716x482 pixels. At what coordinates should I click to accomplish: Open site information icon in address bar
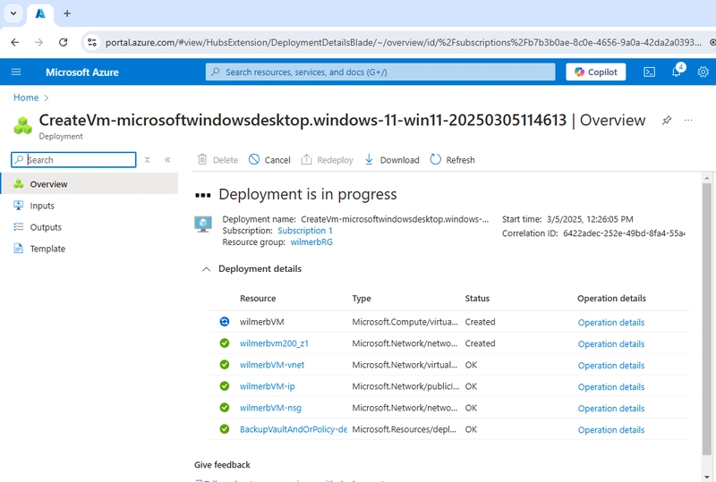pos(92,42)
